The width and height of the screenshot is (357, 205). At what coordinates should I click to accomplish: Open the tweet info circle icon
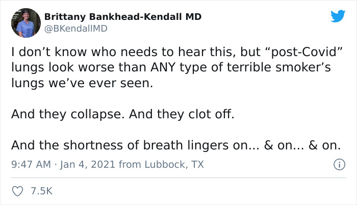point(338,165)
